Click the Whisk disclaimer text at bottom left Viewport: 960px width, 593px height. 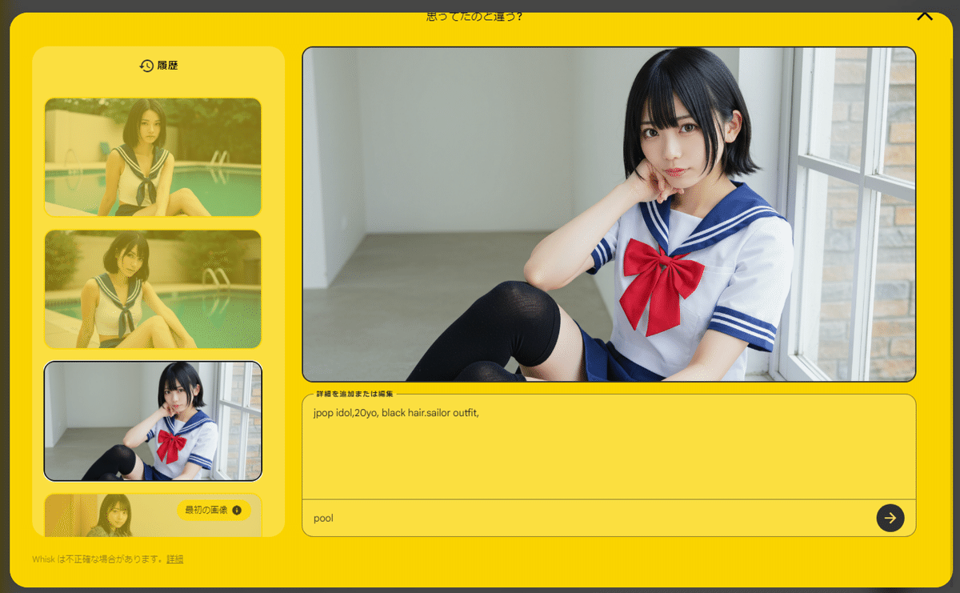click(x=96, y=559)
